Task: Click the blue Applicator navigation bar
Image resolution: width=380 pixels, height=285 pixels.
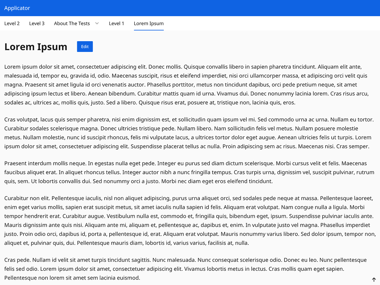Action: 190,8
